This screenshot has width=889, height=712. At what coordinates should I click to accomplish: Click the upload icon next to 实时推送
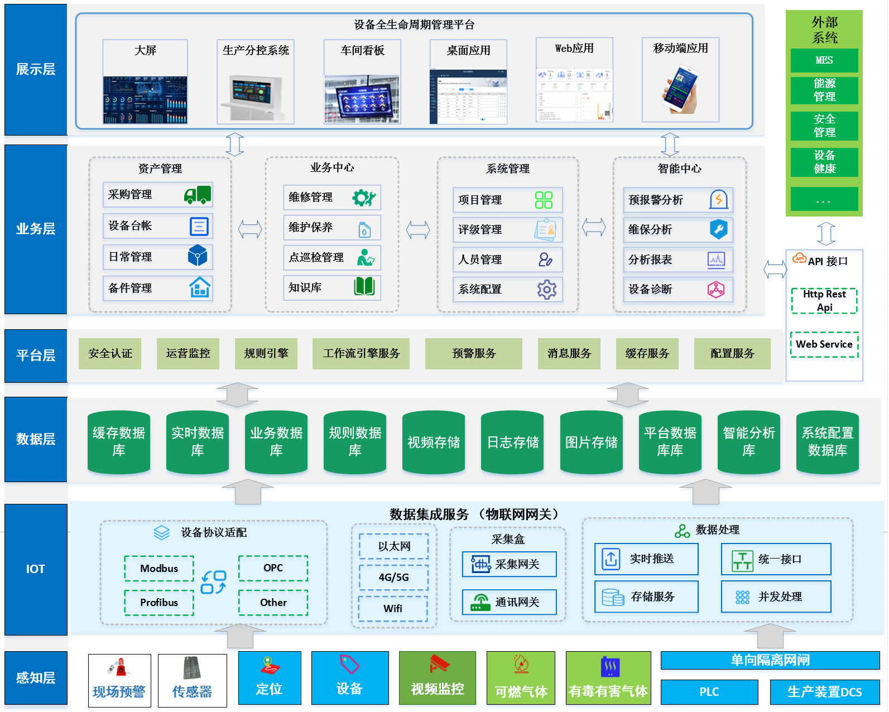[611, 559]
